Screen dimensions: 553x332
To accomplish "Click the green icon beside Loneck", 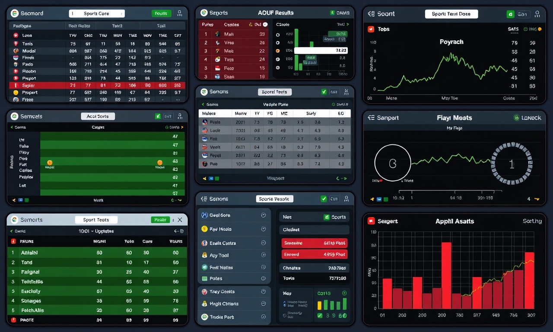I will [x=516, y=118].
